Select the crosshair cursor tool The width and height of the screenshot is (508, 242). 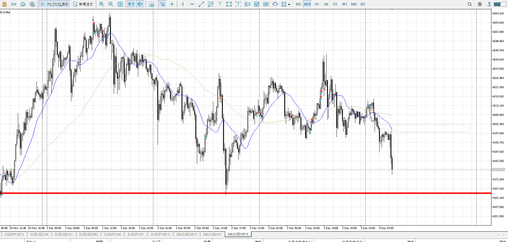pyautogui.click(x=172, y=4)
